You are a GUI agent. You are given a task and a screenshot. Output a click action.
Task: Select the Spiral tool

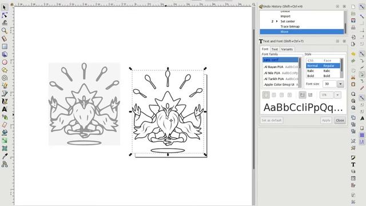click(x=5, y=78)
